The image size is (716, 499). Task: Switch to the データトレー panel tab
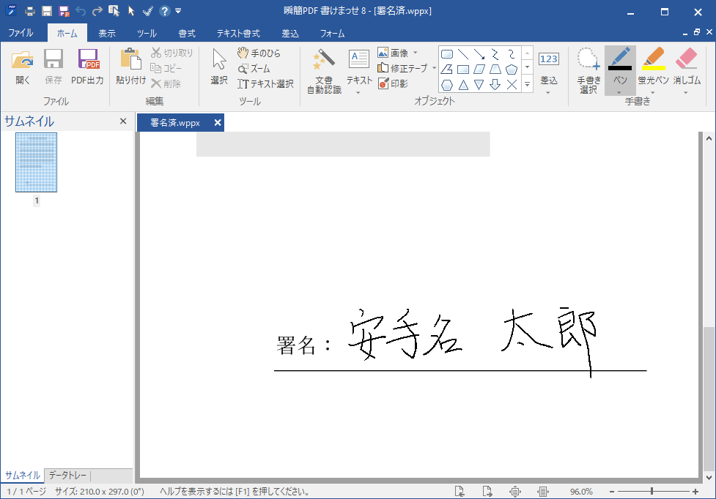pos(67,475)
